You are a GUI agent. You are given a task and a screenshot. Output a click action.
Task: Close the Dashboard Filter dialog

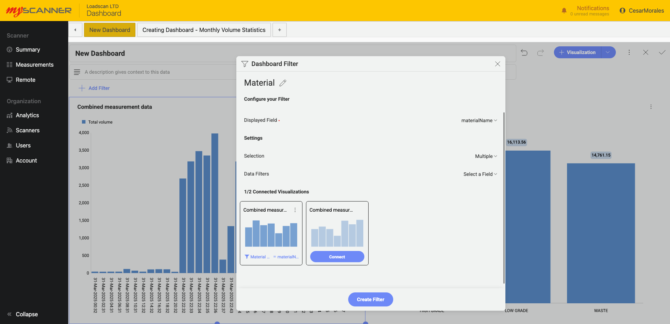coord(497,64)
